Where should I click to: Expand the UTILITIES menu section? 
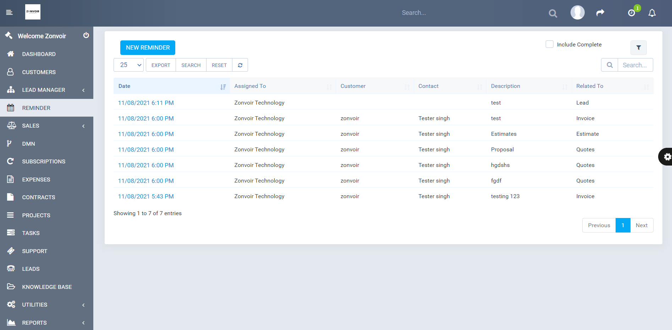46,304
